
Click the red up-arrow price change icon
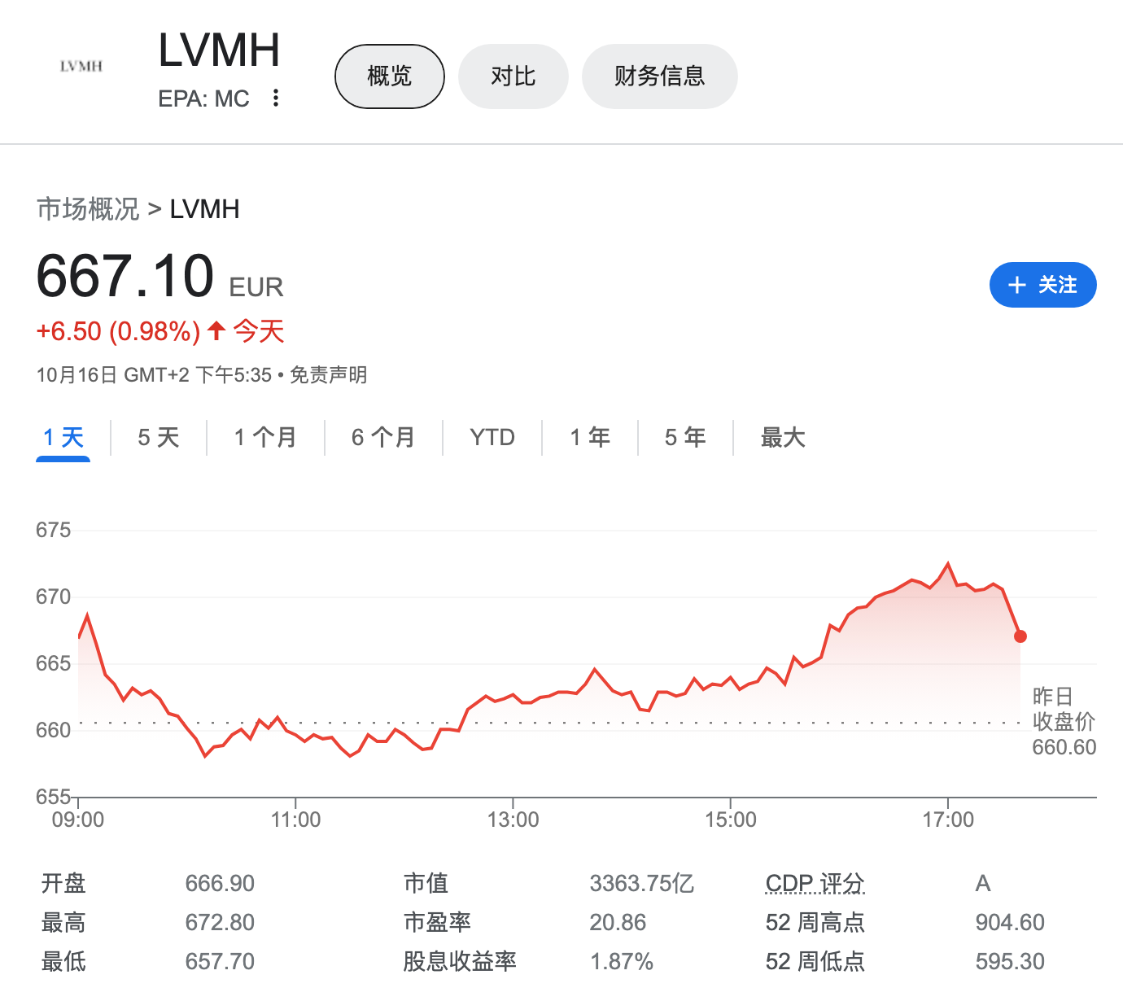216,330
